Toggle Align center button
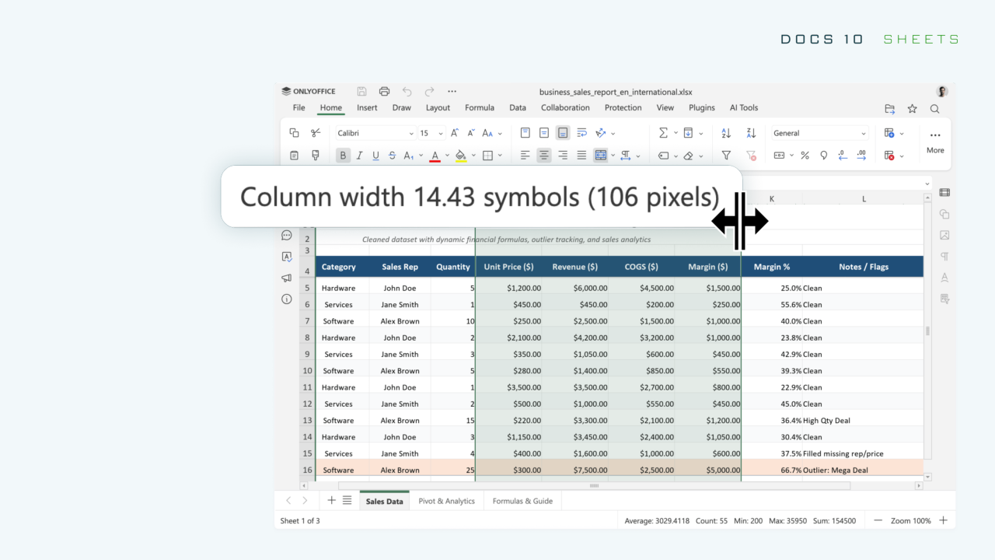This screenshot has width=995, height=560. 544,156
